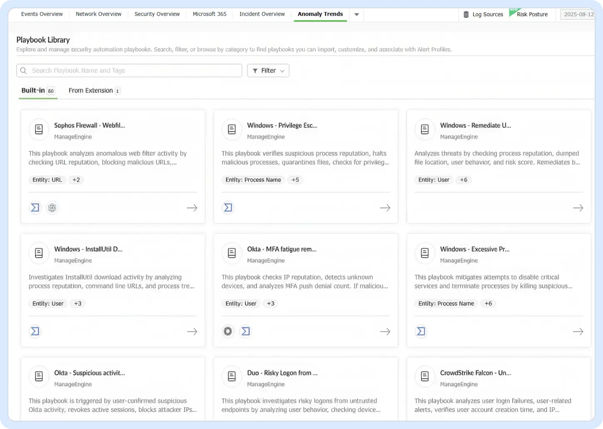
Task: Click the search magnifier icon
Action: coord(24,71)
